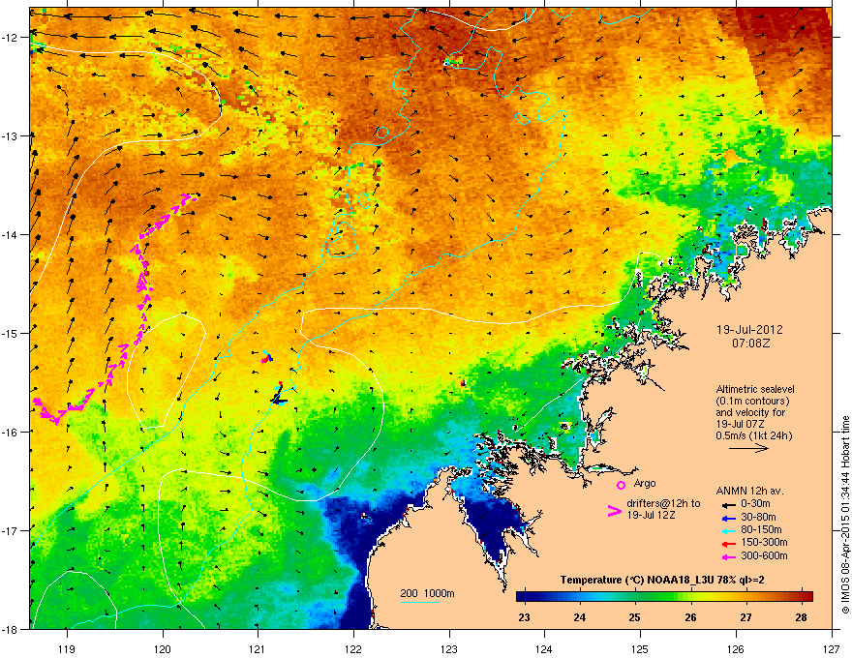Click the dark blue end of temperature color bar

[527, 596]
